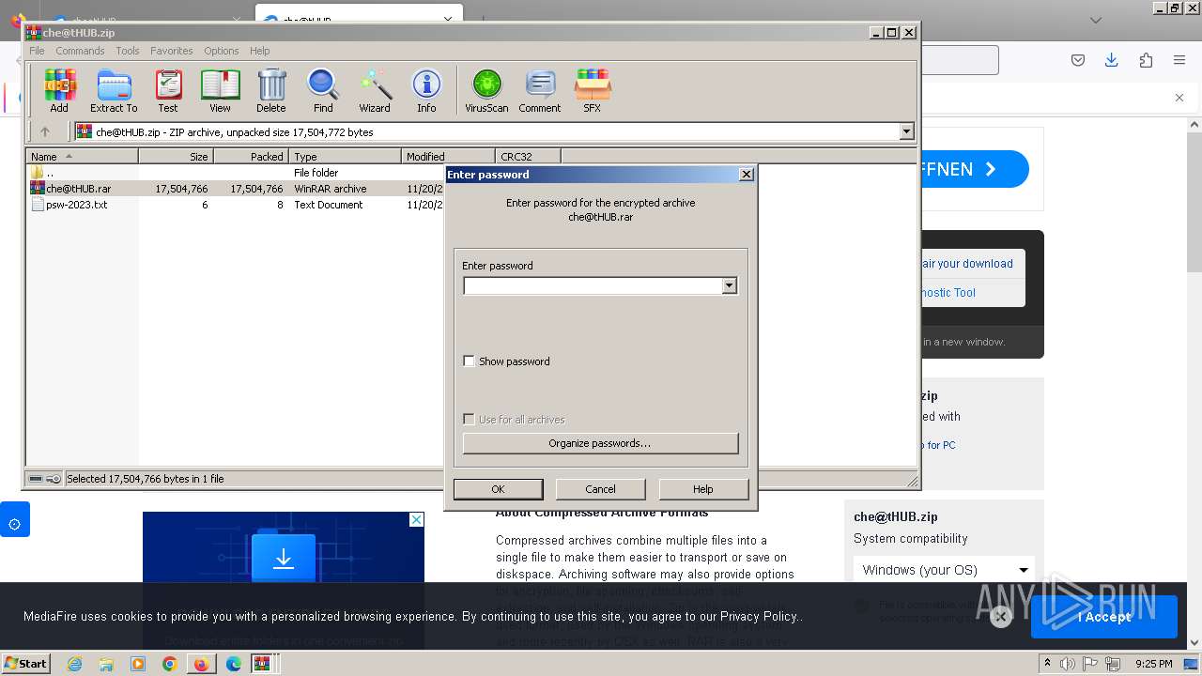The image size is (1202, 676).
Task: Click the Privacy Policy text in banner
Action: click(x=759, y=617)
